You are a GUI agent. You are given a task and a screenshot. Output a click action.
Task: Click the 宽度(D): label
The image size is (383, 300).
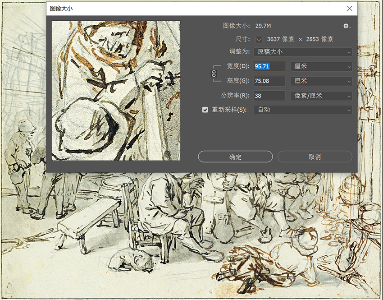238,66
